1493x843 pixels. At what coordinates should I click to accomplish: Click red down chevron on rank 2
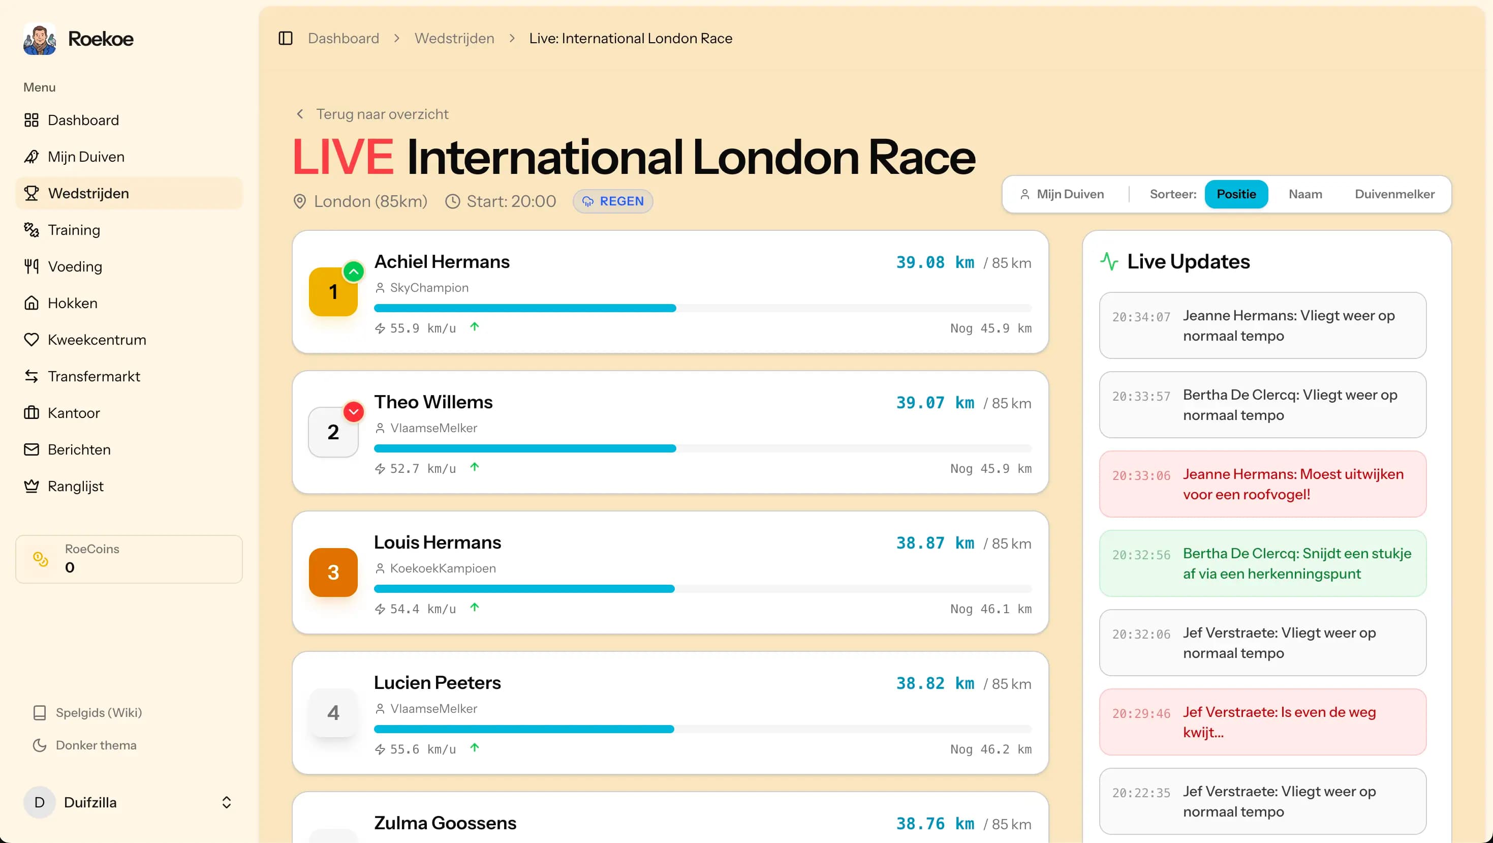tap(354, 412)
